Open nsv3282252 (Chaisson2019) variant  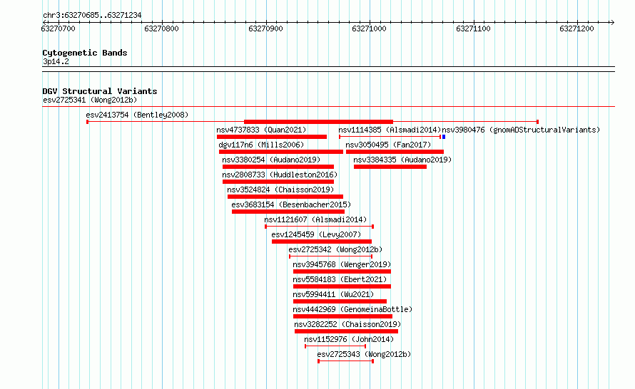pos(347,324)
